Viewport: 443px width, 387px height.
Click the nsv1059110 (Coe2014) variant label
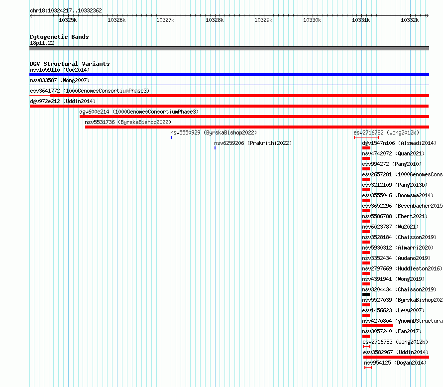(60, 70)
